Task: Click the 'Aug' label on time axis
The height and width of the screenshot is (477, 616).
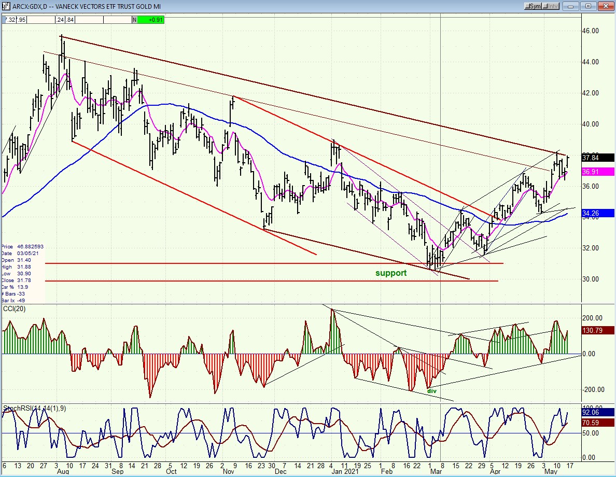Action: (63, 472)
